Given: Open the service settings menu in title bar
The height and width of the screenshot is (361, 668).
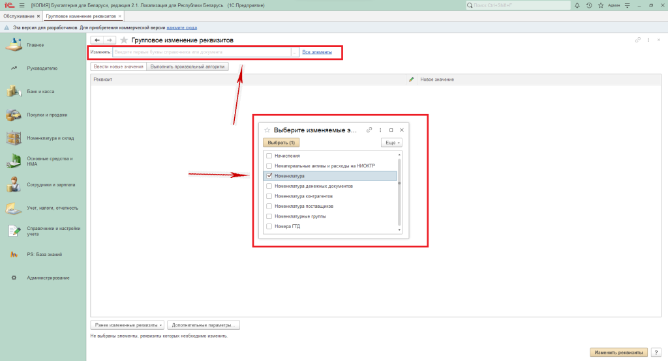Looking at the screenshot, I should pyautogui.click(x=627, y=5).
